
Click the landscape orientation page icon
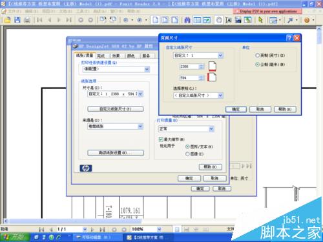tap(212, 77)
